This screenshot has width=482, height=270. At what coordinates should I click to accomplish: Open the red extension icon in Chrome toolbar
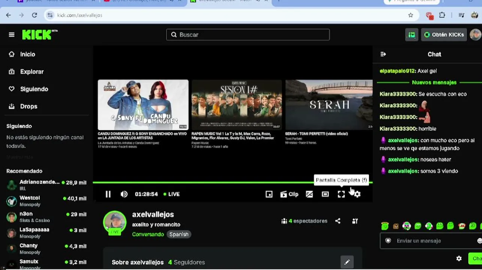(430, 15)
